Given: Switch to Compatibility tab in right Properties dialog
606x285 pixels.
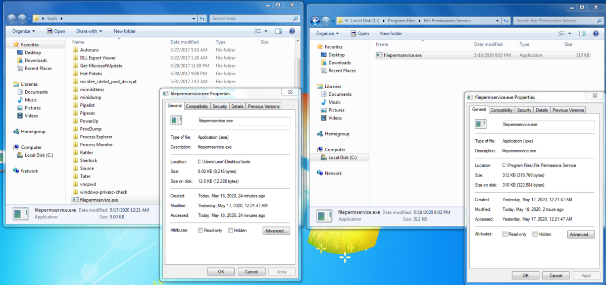Looking at the screenshot, I should click(x=501, y=110).
